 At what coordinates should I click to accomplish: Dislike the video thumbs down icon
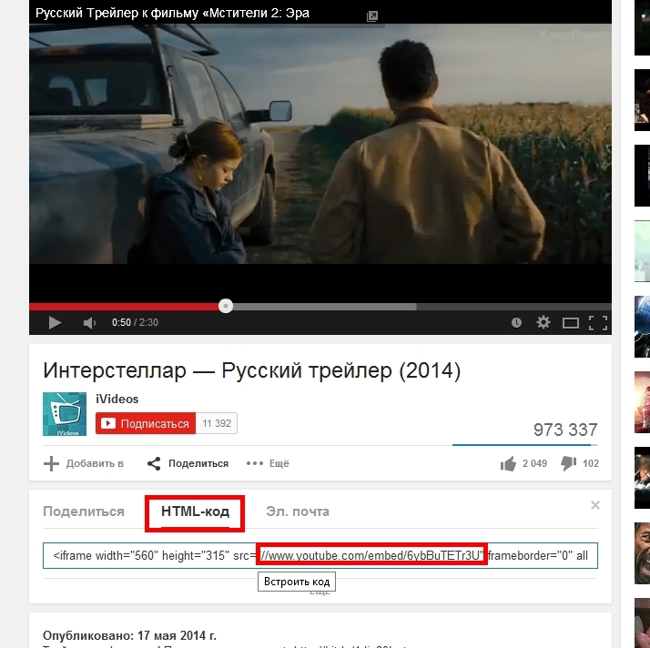568,463
